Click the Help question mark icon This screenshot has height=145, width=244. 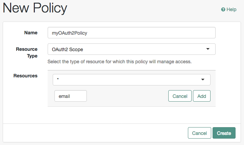coord(223,10)
